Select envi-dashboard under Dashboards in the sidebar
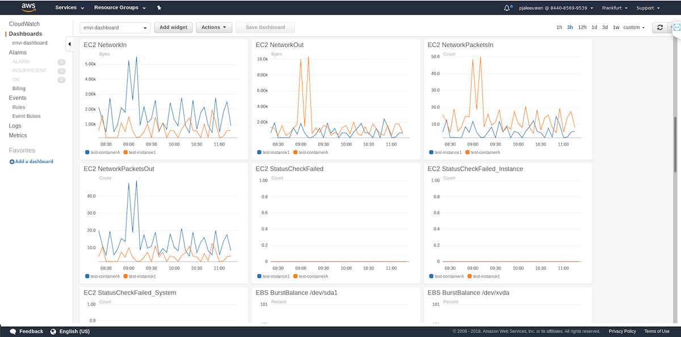This screenshot has width=681, height=337. 30,42
